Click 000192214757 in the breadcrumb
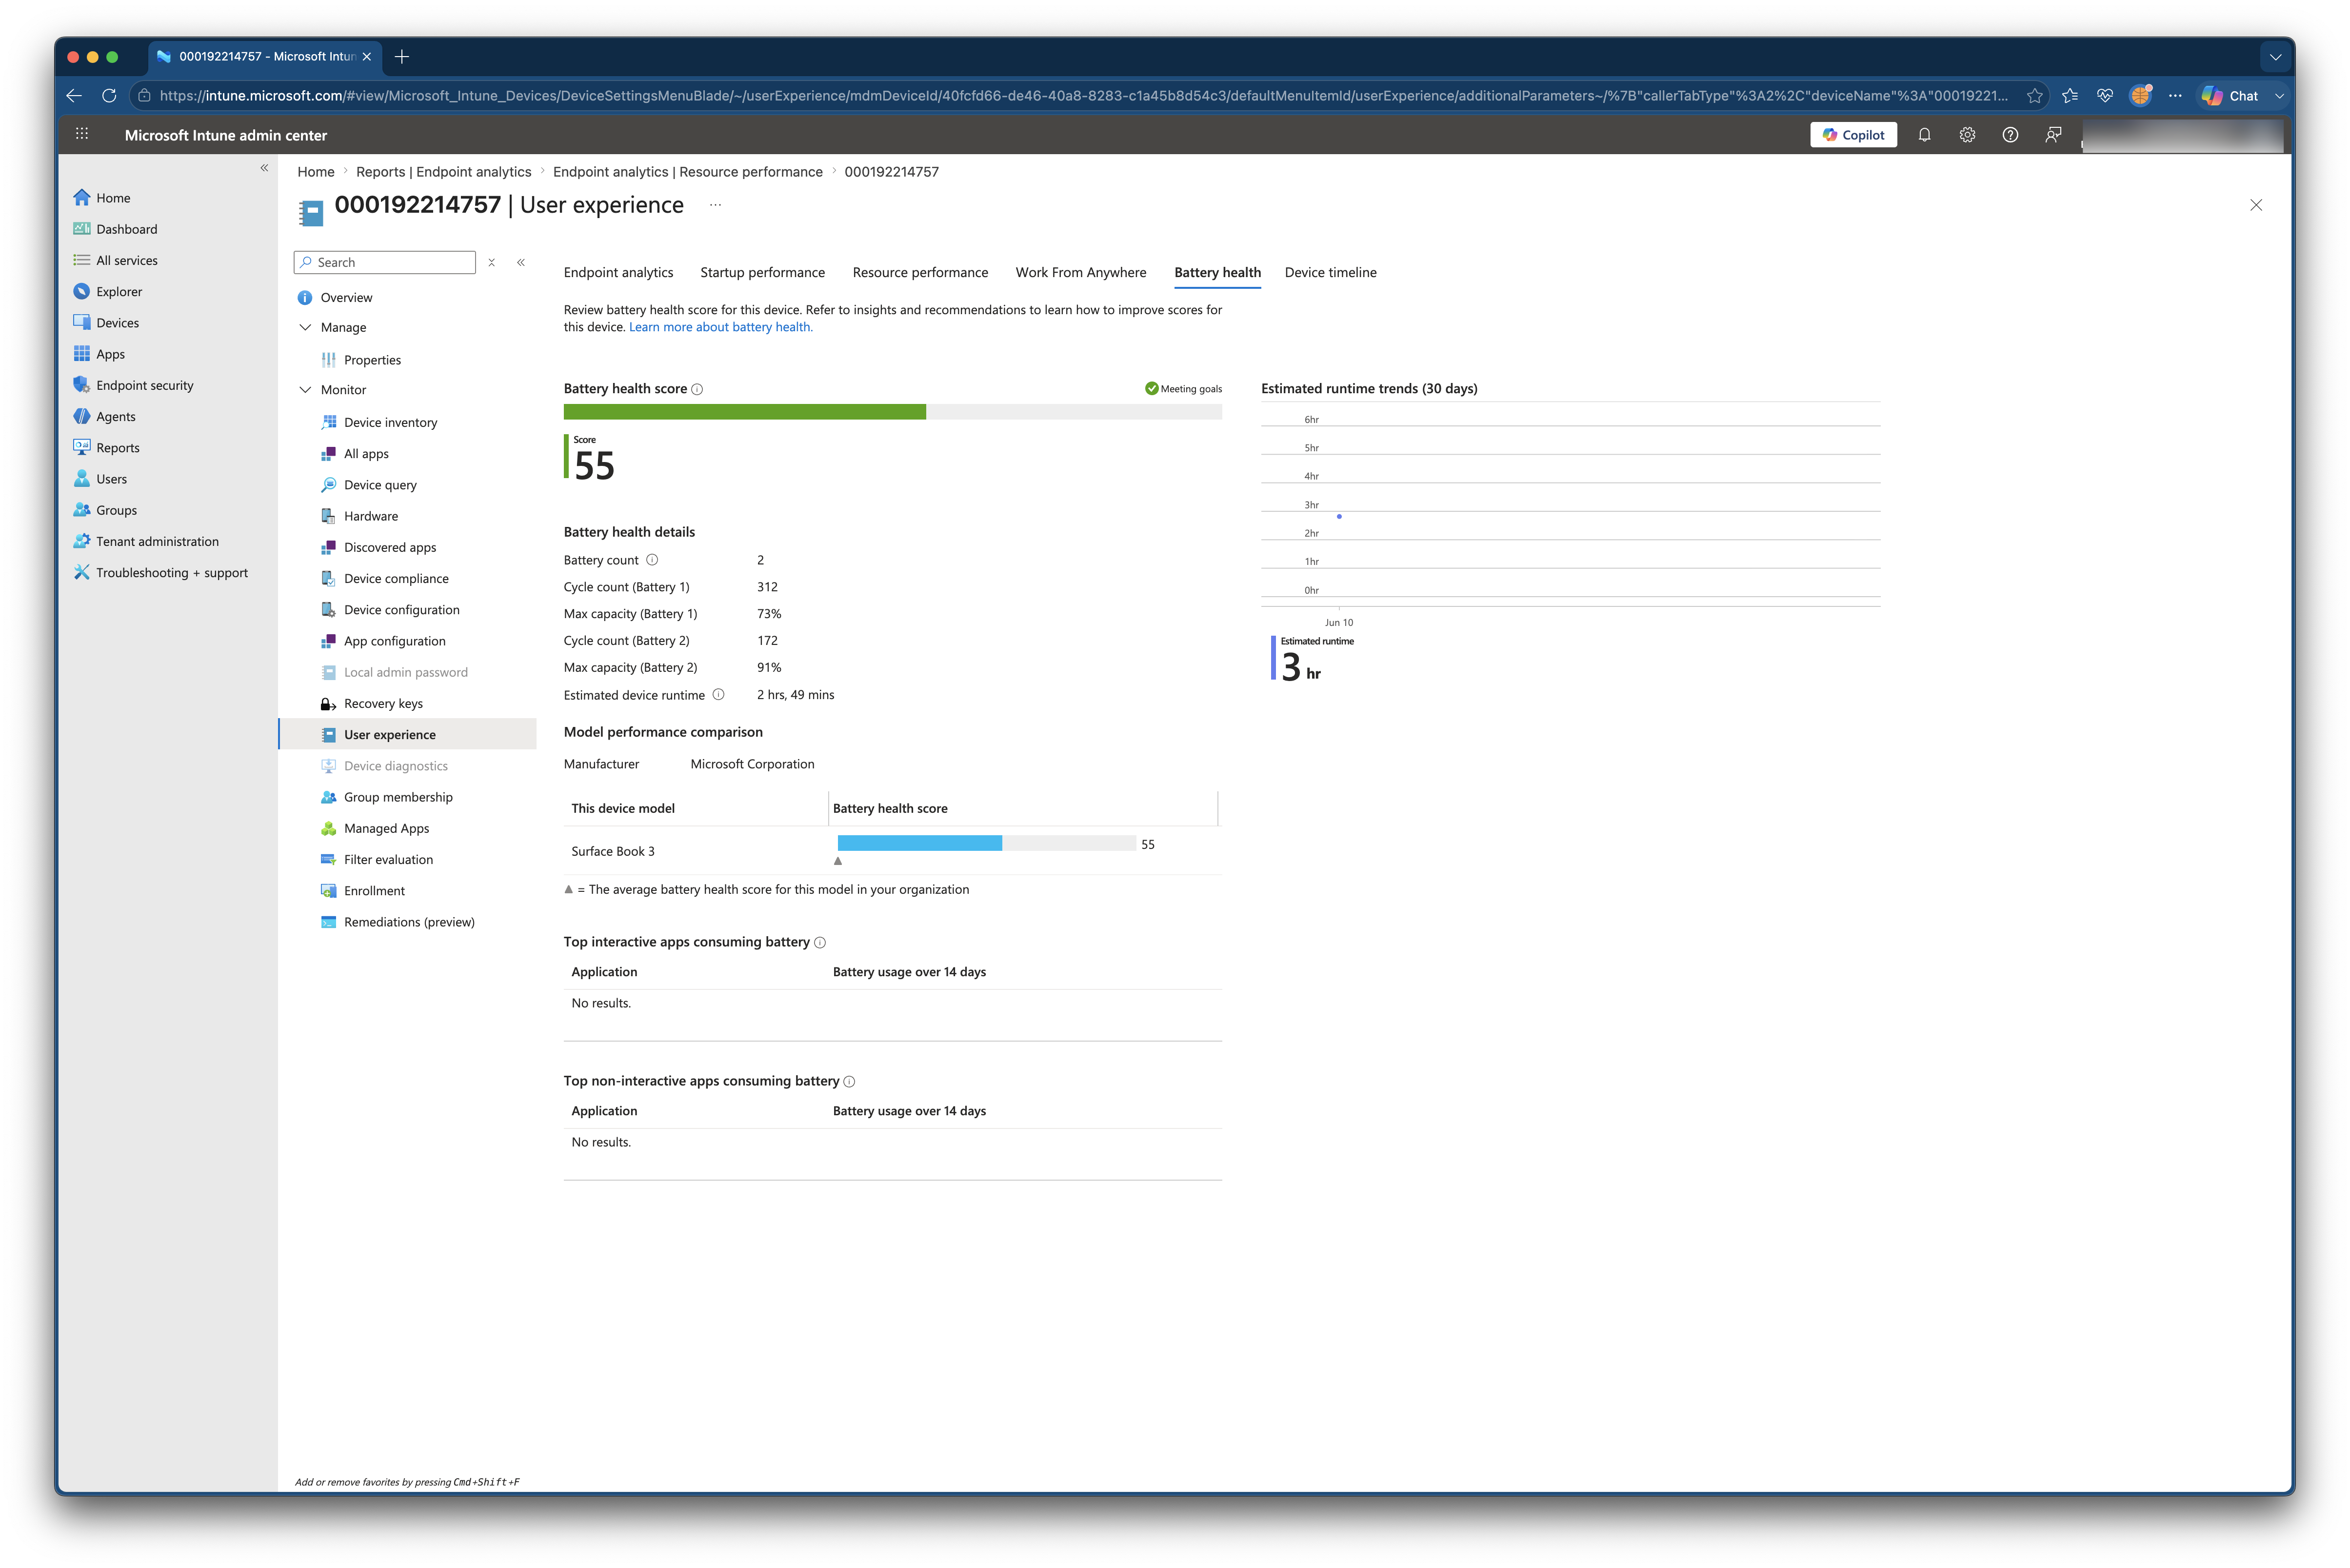The image size is (2350, 1568). tap(892, 172)
